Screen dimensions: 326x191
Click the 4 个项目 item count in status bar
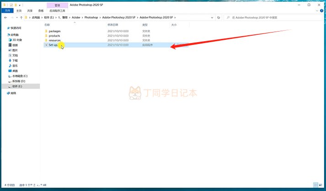tap(10, 185)
